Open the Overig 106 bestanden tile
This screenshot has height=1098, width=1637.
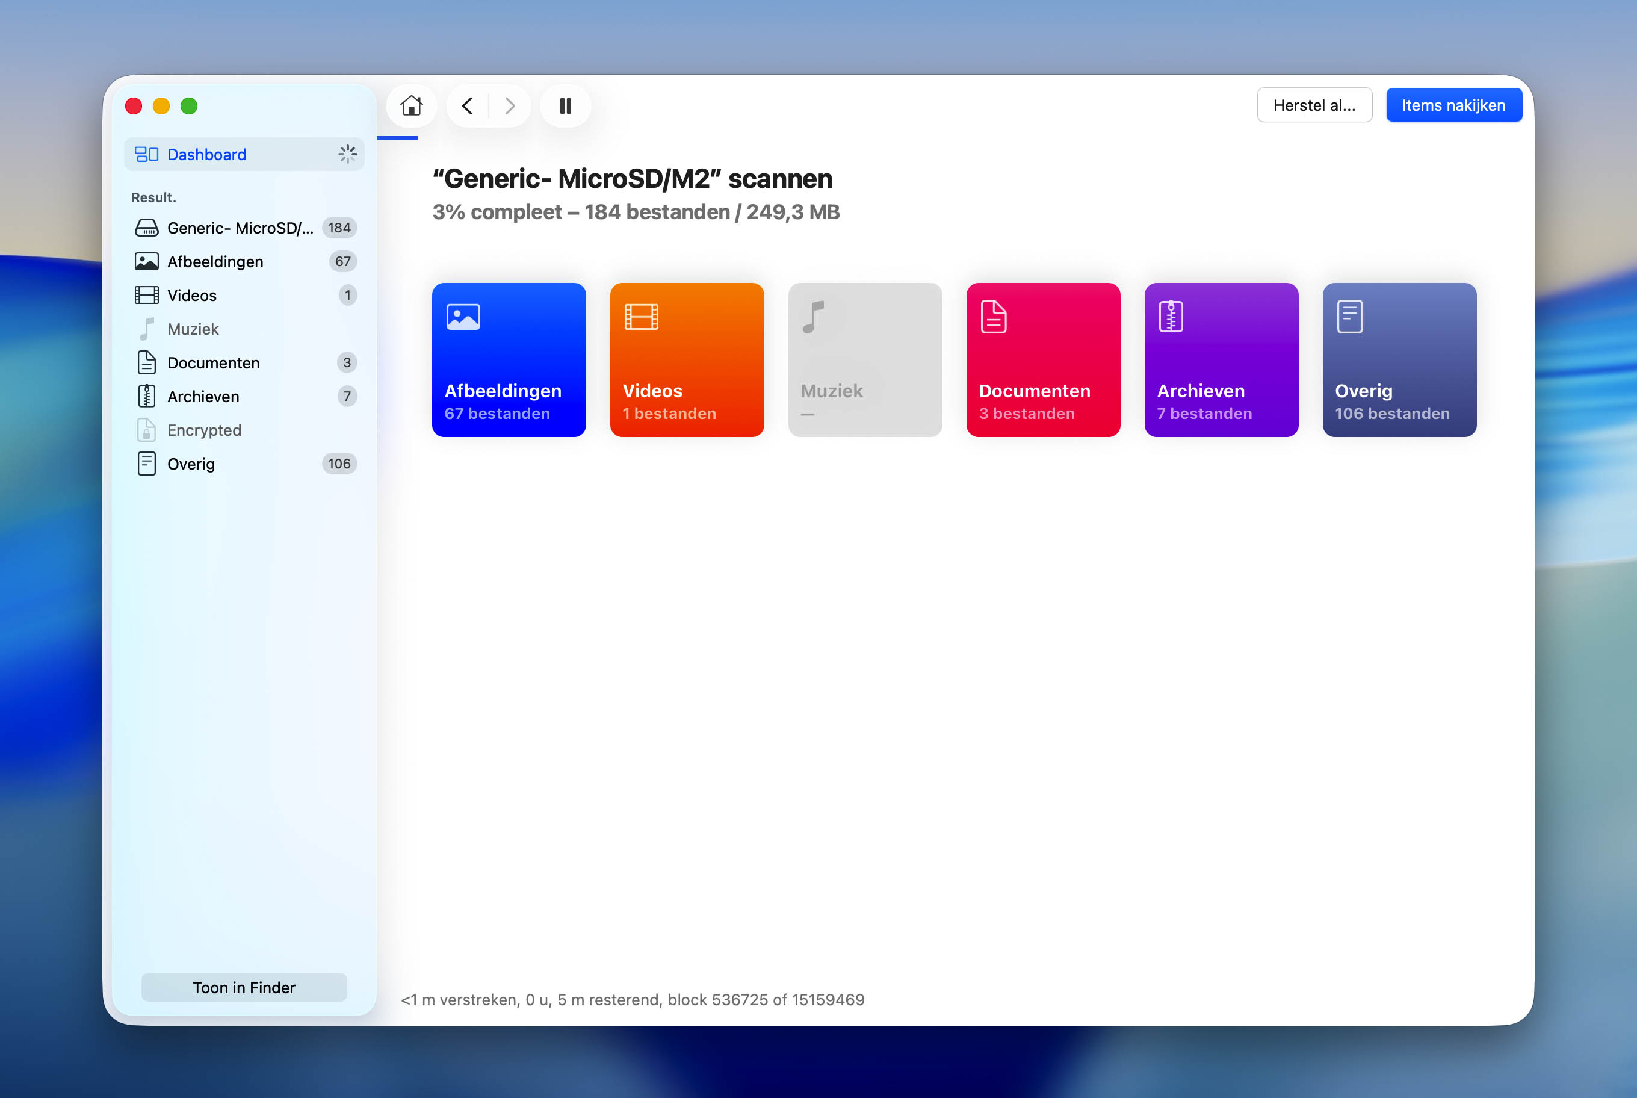[x=1400, y=360]
